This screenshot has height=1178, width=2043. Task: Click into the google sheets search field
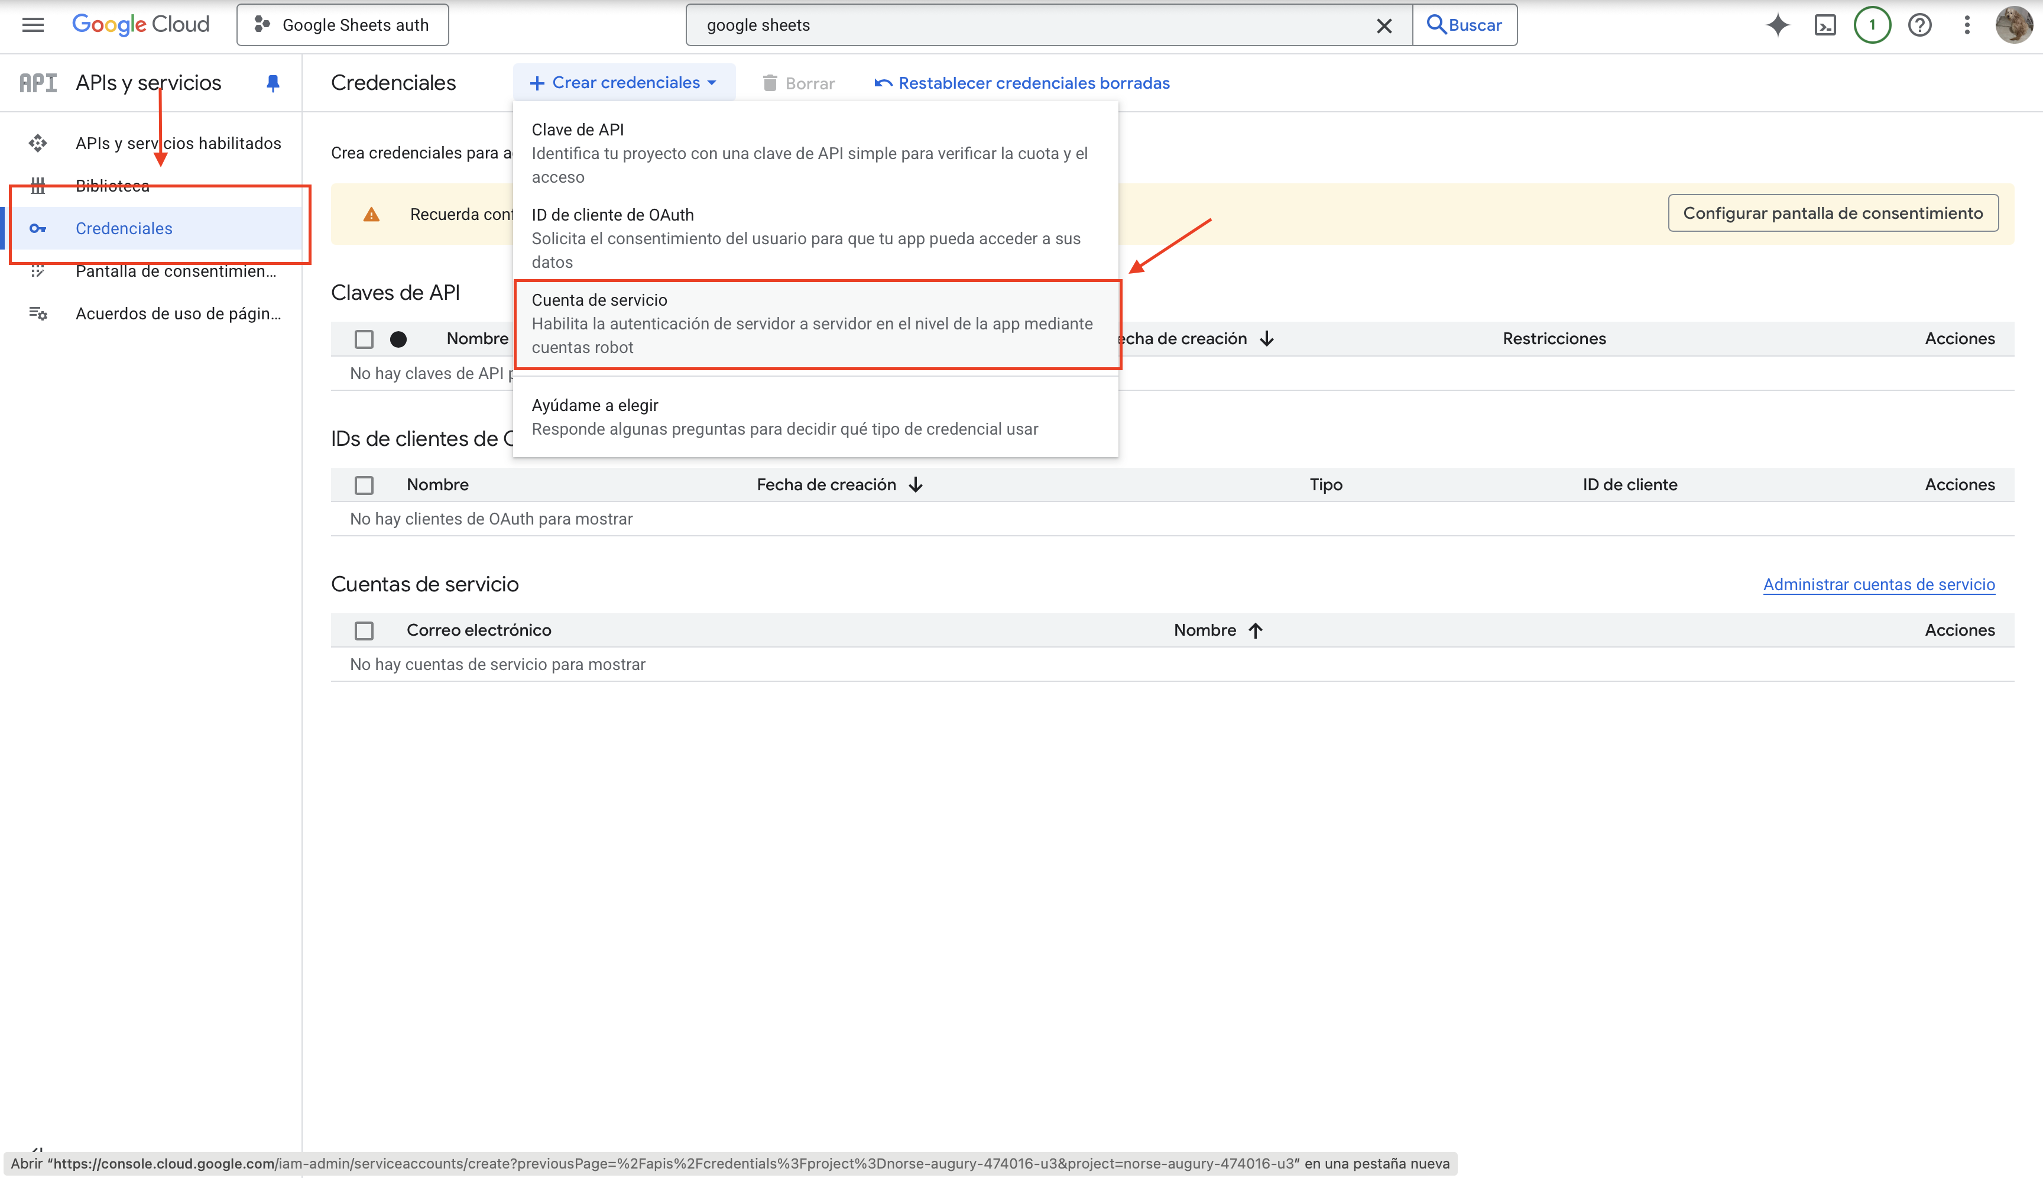pos(1027,25)
